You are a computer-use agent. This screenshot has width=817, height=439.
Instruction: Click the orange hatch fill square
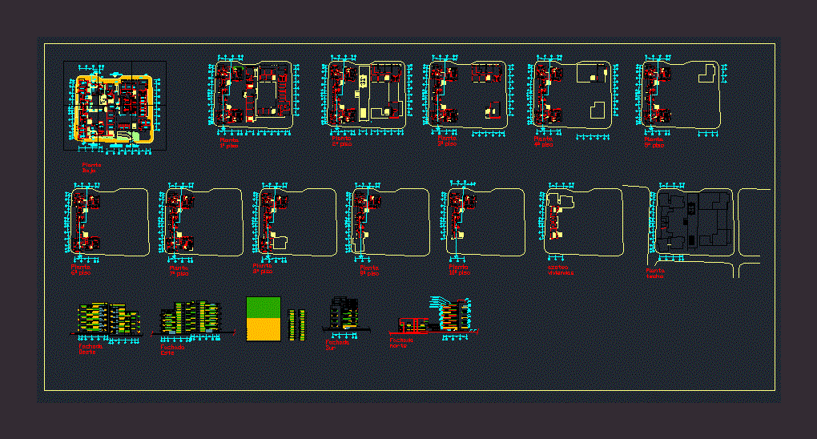(264, 329)
